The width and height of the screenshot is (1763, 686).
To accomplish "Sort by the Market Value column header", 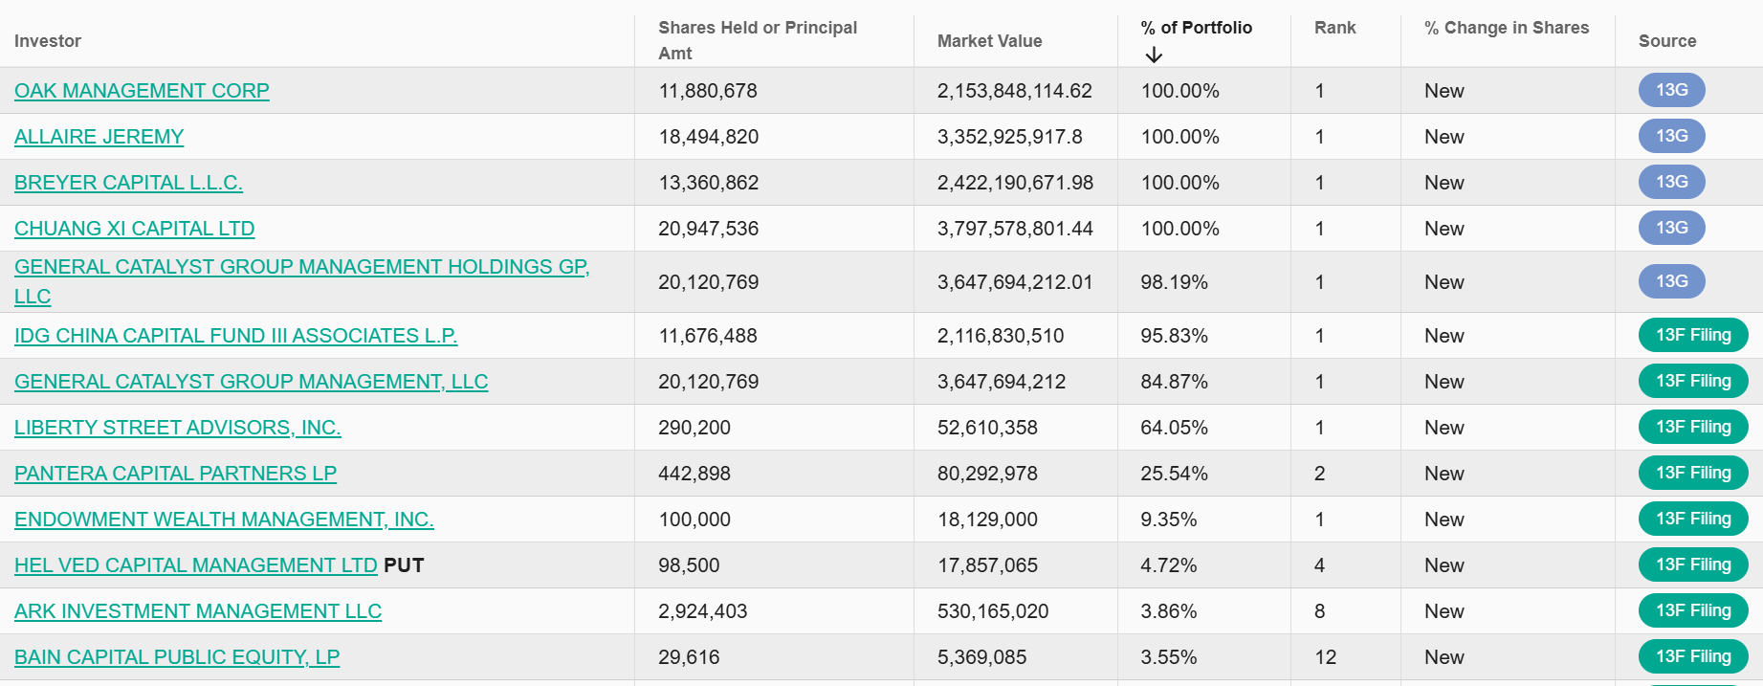I will pyautogui.click(x=989, y=41).
